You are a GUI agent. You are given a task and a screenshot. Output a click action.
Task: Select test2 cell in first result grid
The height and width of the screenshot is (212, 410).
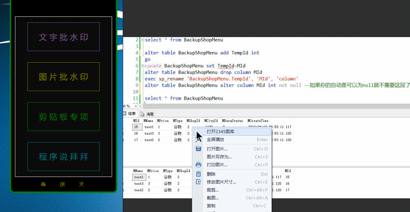[x=149, y=140]
